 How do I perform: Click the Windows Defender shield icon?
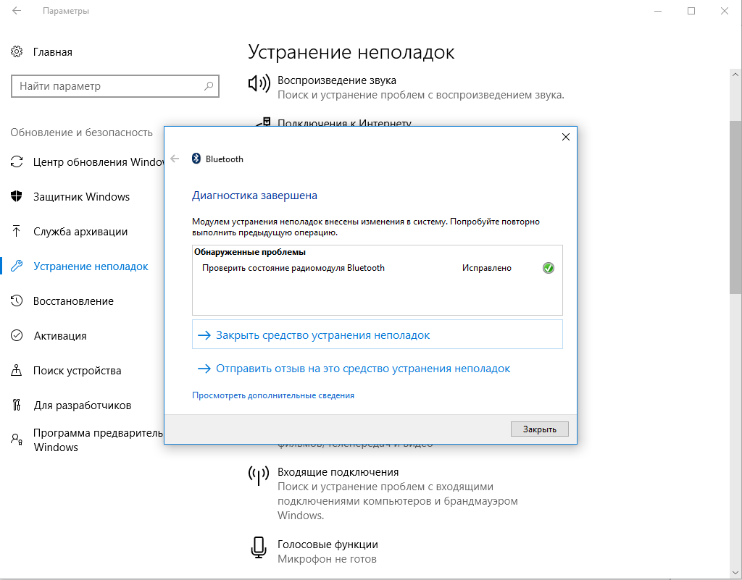tap(17, 196)
